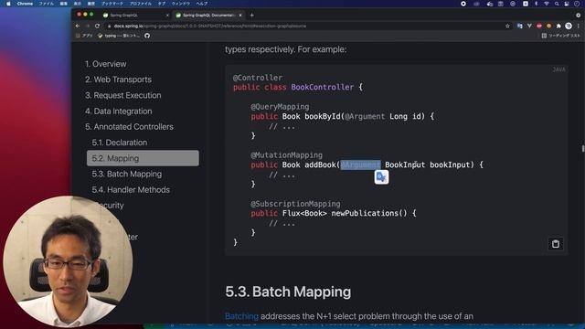
Task: Open the ブックマーク menu
Action: 112,4
